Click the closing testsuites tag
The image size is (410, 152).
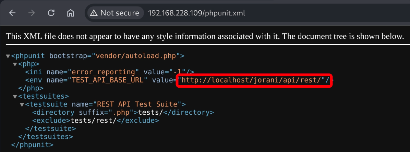pyautogui.click(x=46, y=137)
